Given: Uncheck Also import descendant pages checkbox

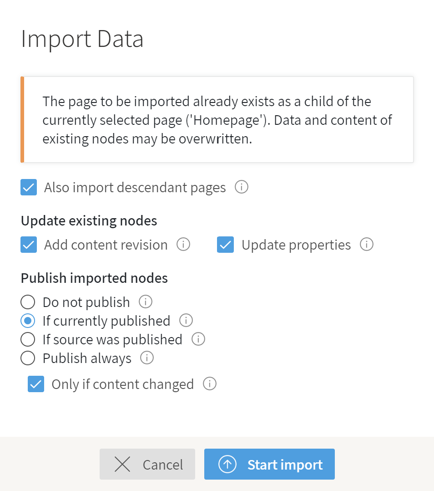Looking at the screenshot, I should click(x=29, y=187).
